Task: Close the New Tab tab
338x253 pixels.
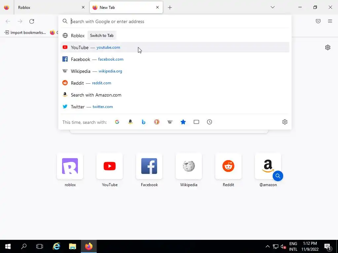Action: (157, 7)
